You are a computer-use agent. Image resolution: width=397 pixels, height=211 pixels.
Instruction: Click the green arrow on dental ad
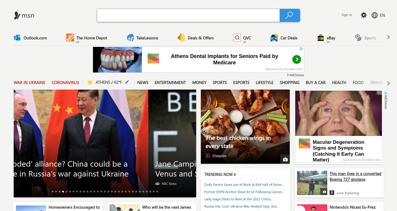pyautogui.click(x=296, y=60)
